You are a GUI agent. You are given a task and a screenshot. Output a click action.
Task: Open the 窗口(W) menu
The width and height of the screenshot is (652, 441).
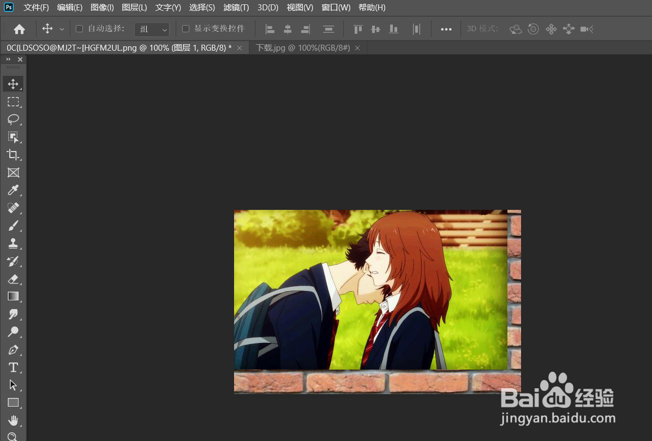[336, 8]
